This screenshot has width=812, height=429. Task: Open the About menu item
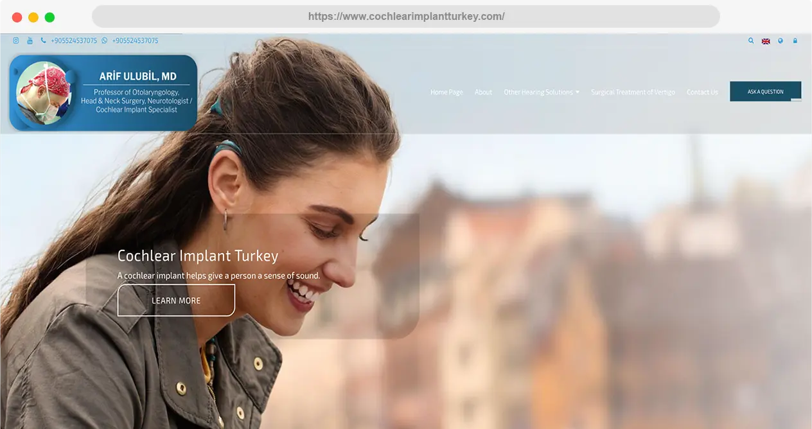[x=483, y=92]
